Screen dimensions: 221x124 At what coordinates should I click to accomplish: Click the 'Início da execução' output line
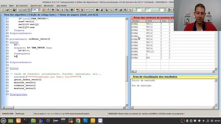(x=143, y=80)
